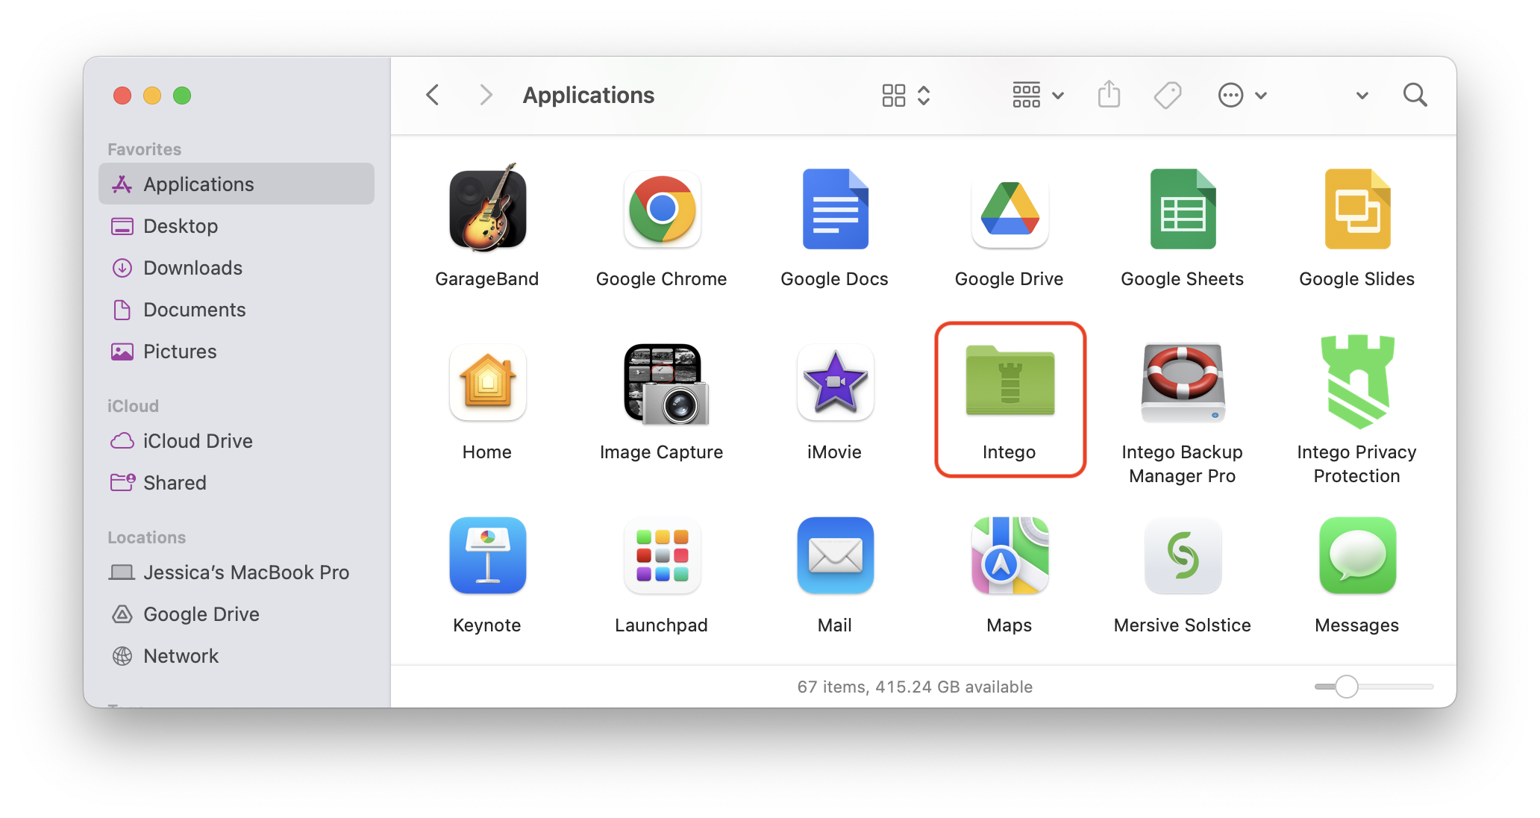Expand the toolbar overflow chevron
1540x818 pixels.
pos(1362,96)
